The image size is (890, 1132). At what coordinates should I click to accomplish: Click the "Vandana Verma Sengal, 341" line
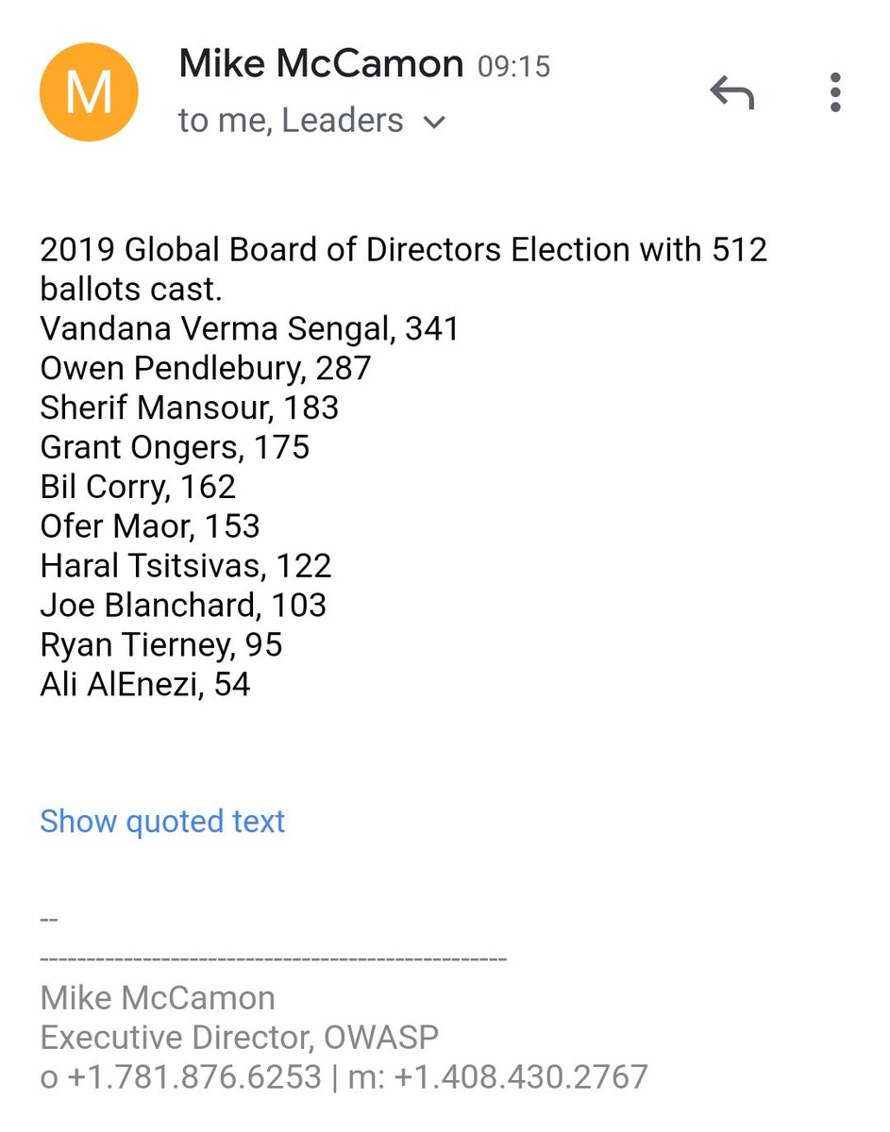point(249,328)
